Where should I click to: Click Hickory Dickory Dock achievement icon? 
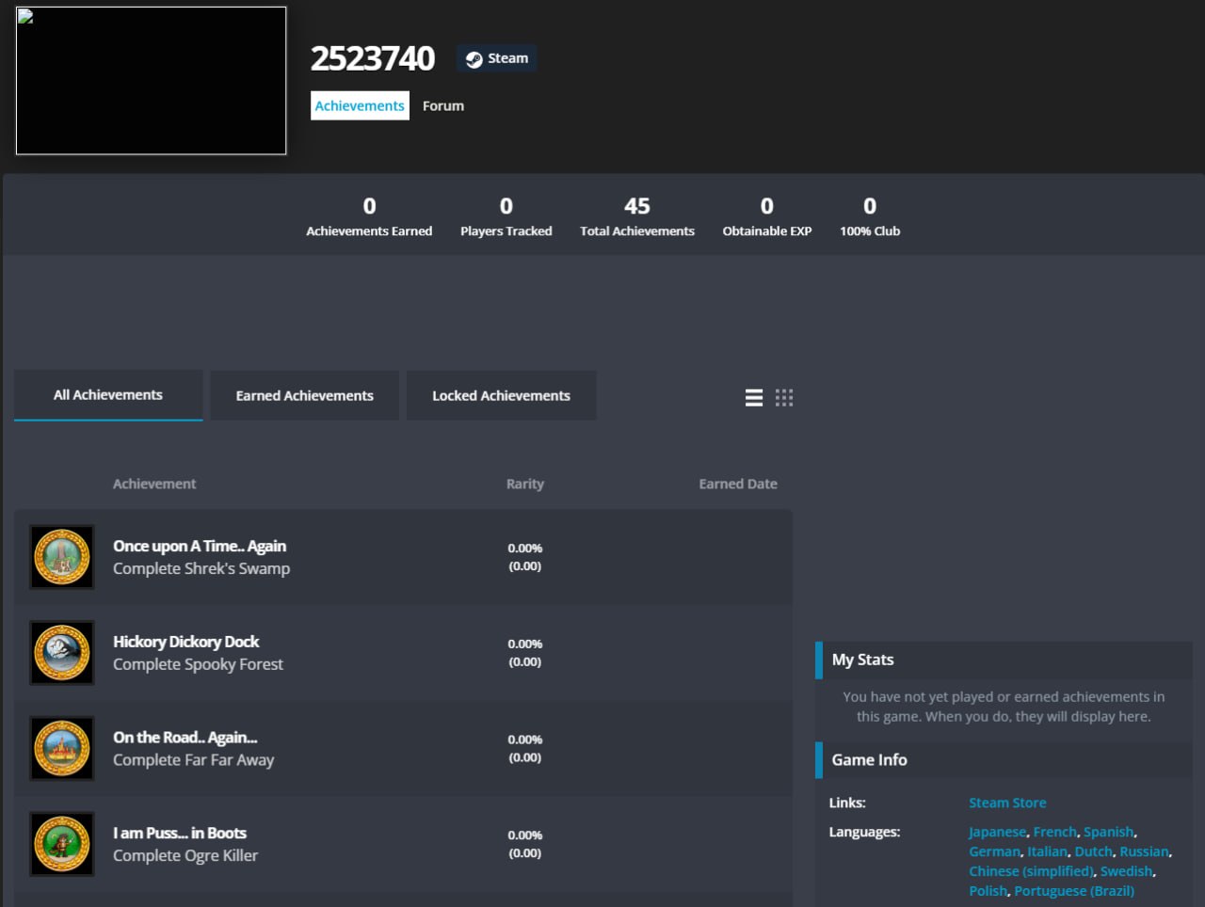[62, 653]
